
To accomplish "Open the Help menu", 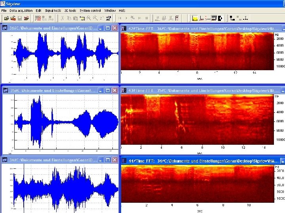I will (122, 11).
